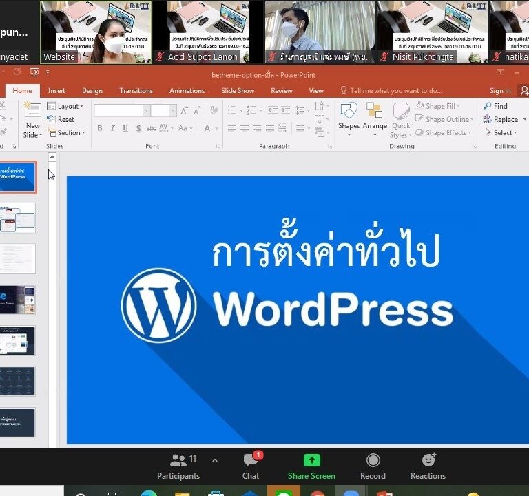Open Zoom Participants panel
The width and height of the screenshot is (529, 496).
[178, 467]
